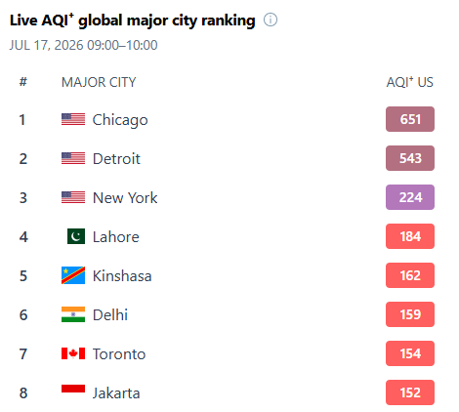Open the Kinshasa city link
Screen dimensions: 459x412
122,276
